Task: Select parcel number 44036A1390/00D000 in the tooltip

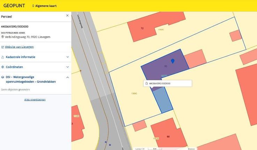Action: pyautogui.click(x=160, y=84)
